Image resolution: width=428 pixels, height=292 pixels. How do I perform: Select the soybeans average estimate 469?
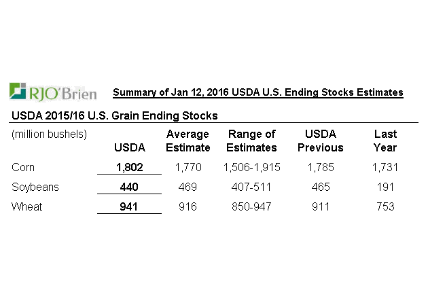coord(187,187)
